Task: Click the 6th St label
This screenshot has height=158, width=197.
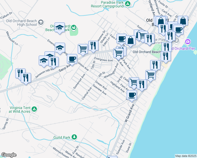Action: [x=102, y=74]
